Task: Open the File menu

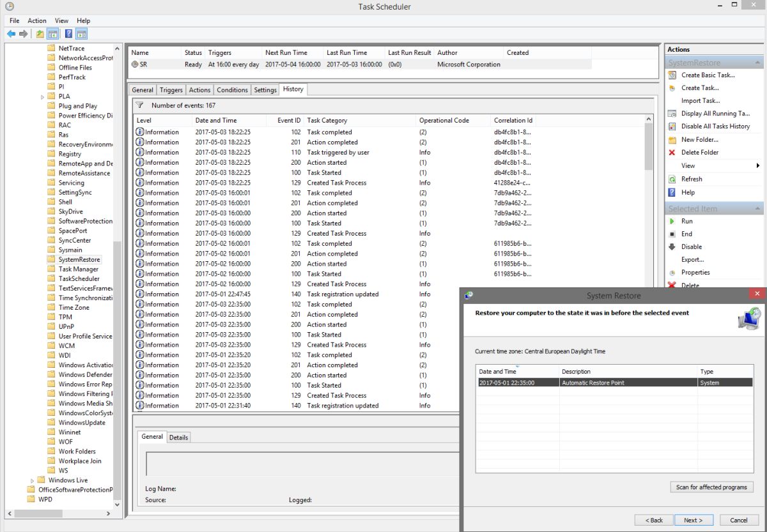Action: (14, 20)
